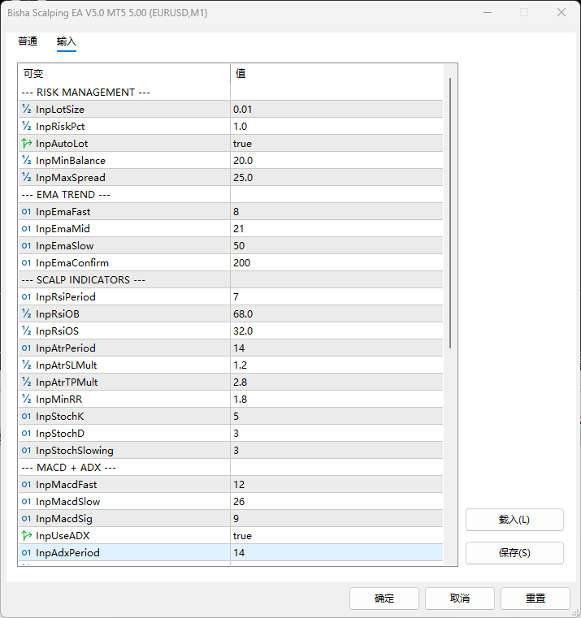Select the InpRiskPct value field 1.0
The height and width of the screenshot is (618, 581).
point(240,127)
